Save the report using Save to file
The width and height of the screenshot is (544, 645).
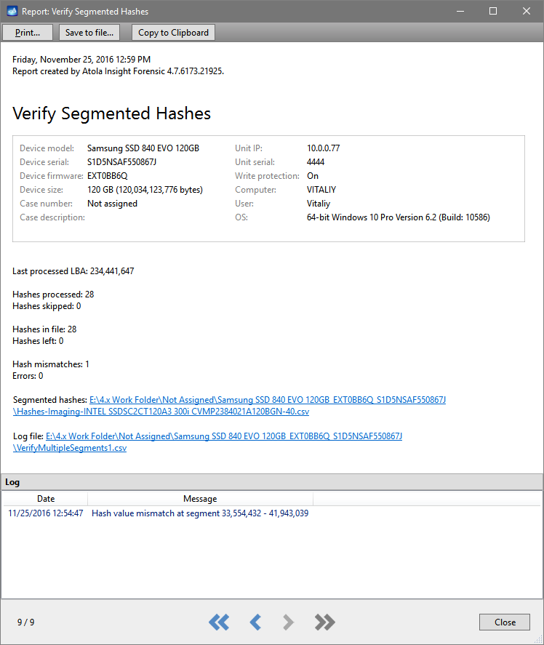pyautogui.click(x=89, y=32)
